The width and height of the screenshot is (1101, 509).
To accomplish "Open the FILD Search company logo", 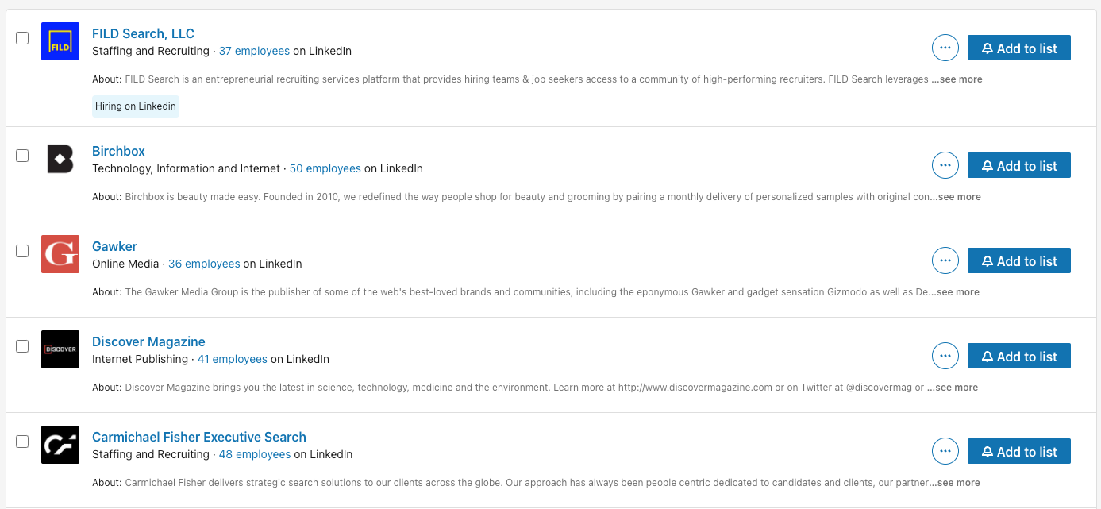I will click(x=60, y=41).
